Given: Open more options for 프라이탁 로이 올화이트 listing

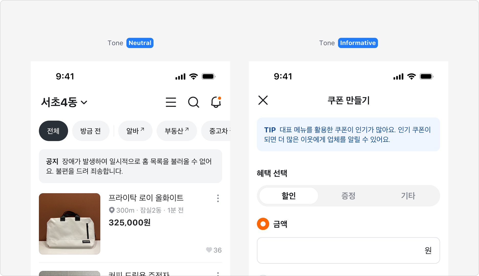Looking at the screenshot, I should [x=218, y=198].
